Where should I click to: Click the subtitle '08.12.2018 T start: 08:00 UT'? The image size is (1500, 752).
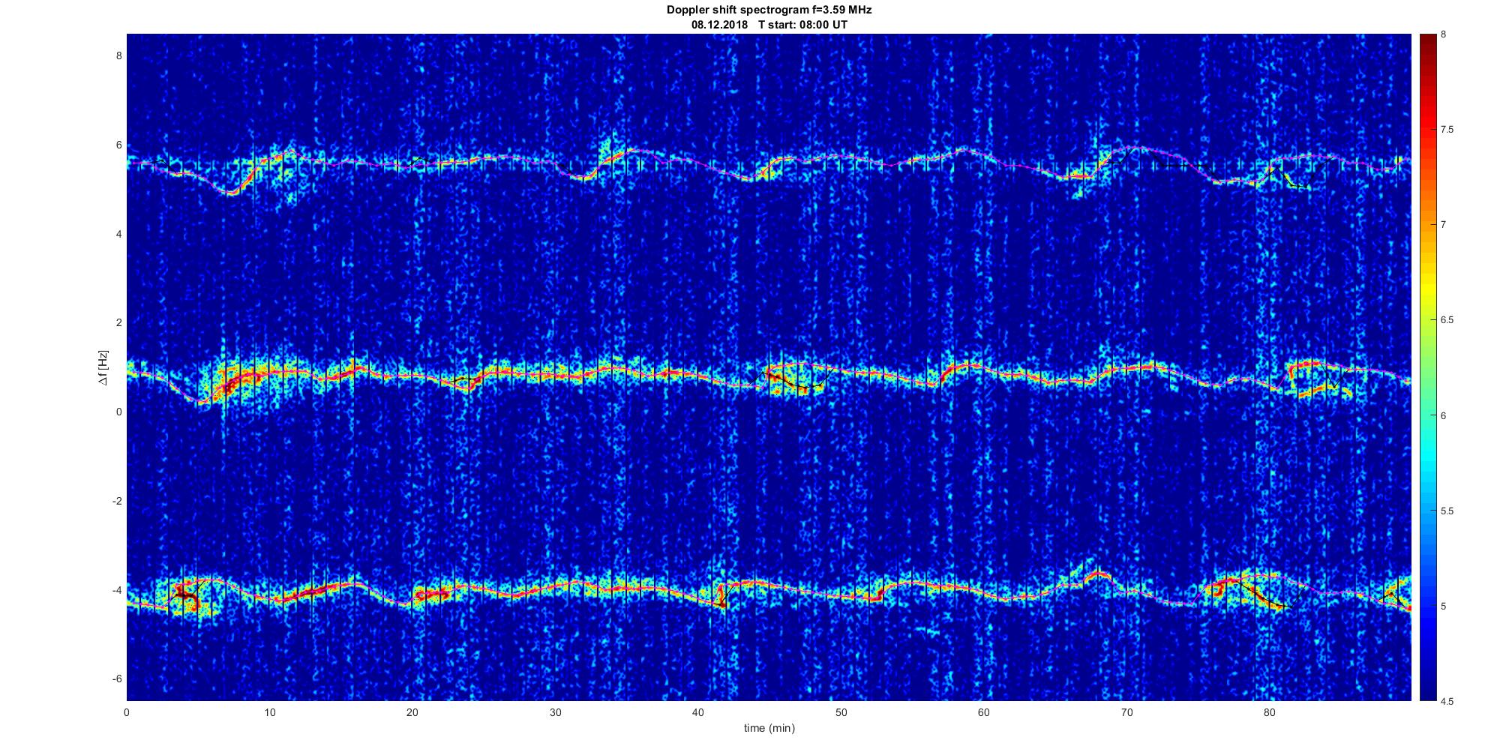tap(769, 25)
